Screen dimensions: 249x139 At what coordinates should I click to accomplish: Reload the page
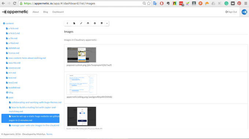[x=15, y=3]
